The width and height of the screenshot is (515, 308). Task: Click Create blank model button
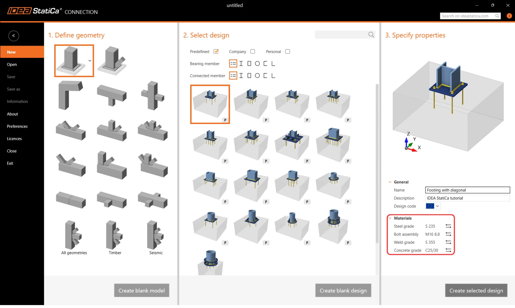tap(142, 290)
